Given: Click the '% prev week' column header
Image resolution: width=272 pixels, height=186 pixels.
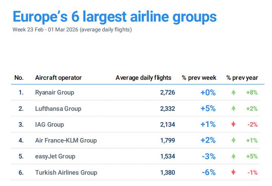Looking at the screenshot, I should [x=199, y=78].
